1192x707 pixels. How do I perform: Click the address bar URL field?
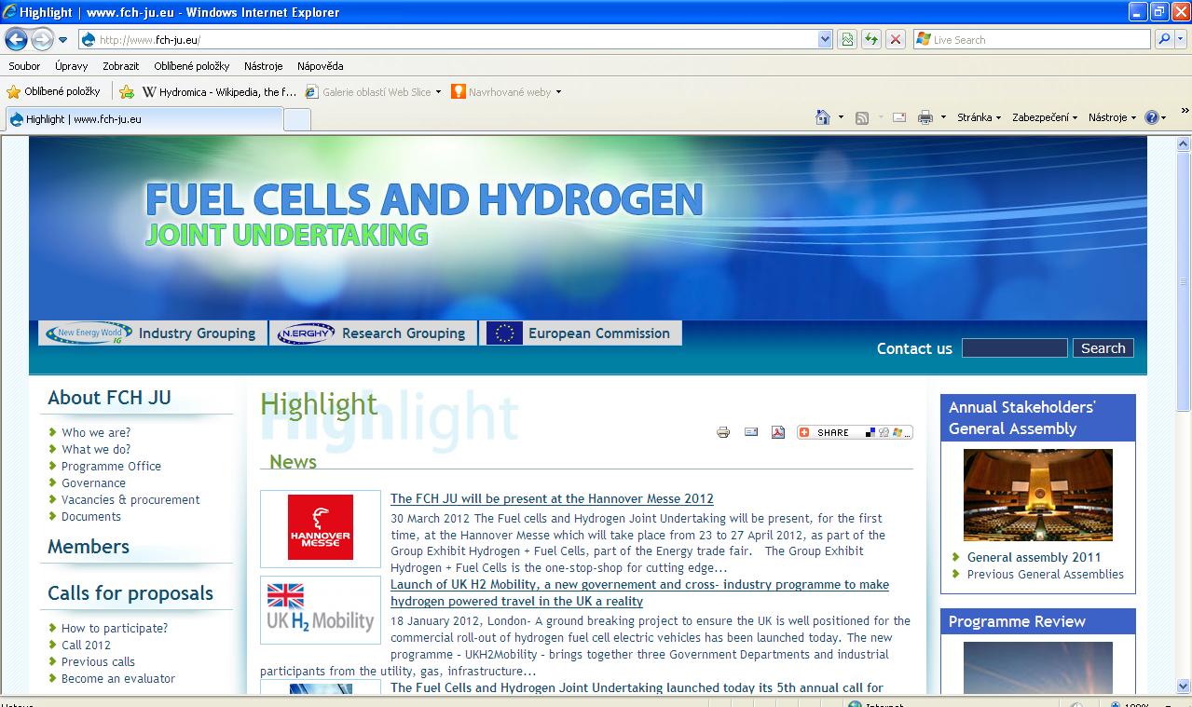coord(448,40)
